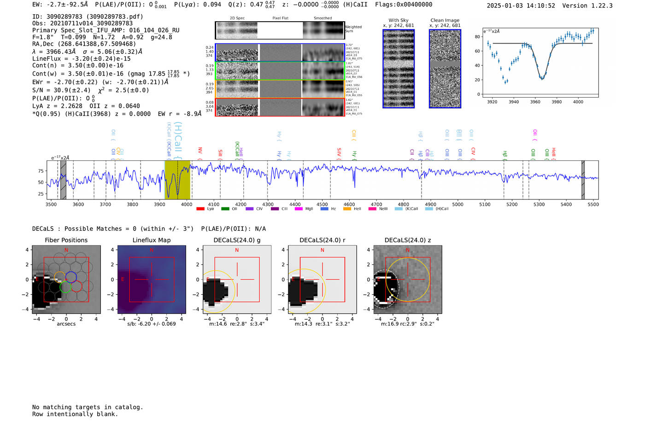Open the Lineflux Map image
The image size is (645, 439).
pos(152,279)
